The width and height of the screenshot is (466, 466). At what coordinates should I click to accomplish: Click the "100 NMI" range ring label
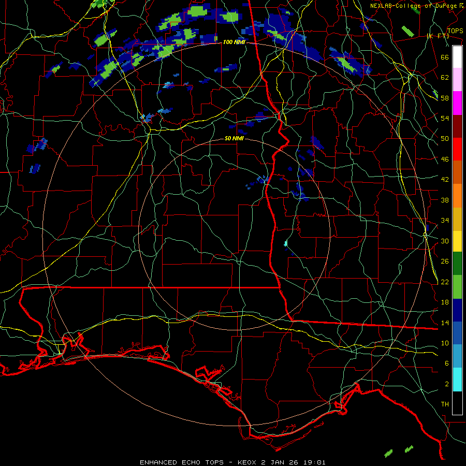234,42
